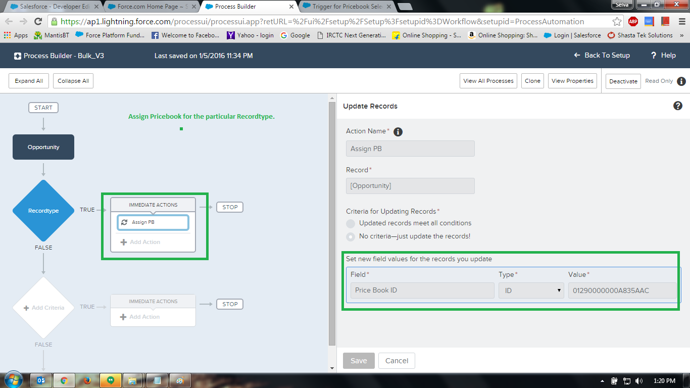Select the Opportunity object node

[43, 147]
